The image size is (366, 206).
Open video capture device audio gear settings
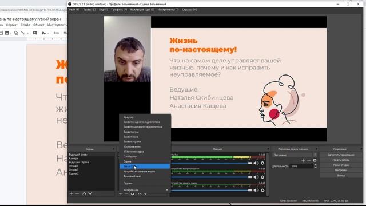[262, 191]
